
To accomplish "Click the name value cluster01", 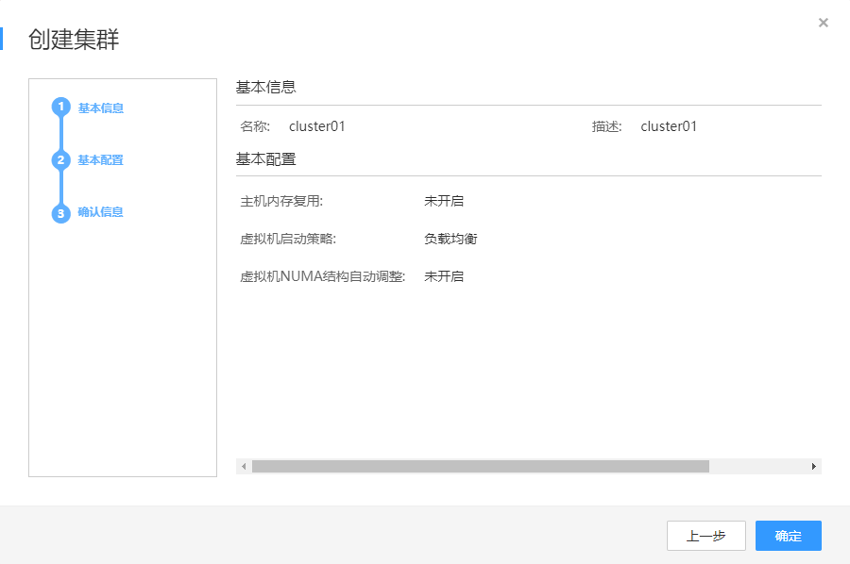I will point(317,126).
